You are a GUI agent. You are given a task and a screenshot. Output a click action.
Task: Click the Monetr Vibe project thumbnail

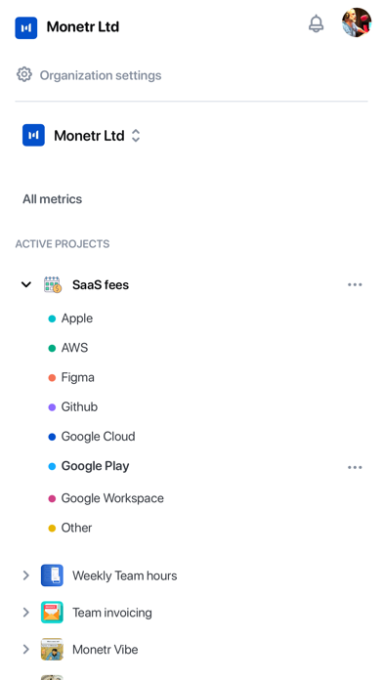(52, 649)
